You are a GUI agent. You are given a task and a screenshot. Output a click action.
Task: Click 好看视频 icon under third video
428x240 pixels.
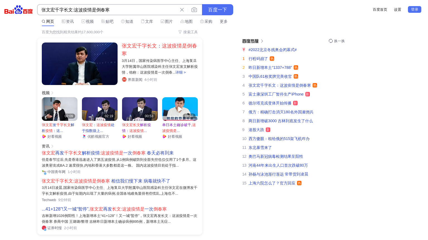coord(124,136)
